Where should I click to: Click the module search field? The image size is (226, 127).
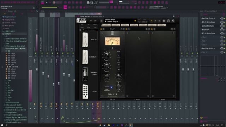[90, 30]
